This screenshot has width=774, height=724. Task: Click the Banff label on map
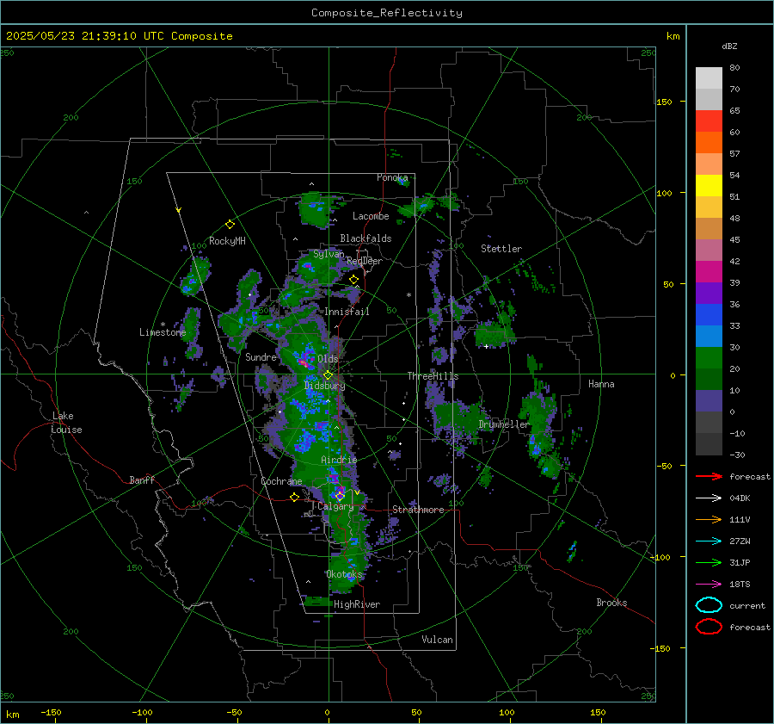142,480
